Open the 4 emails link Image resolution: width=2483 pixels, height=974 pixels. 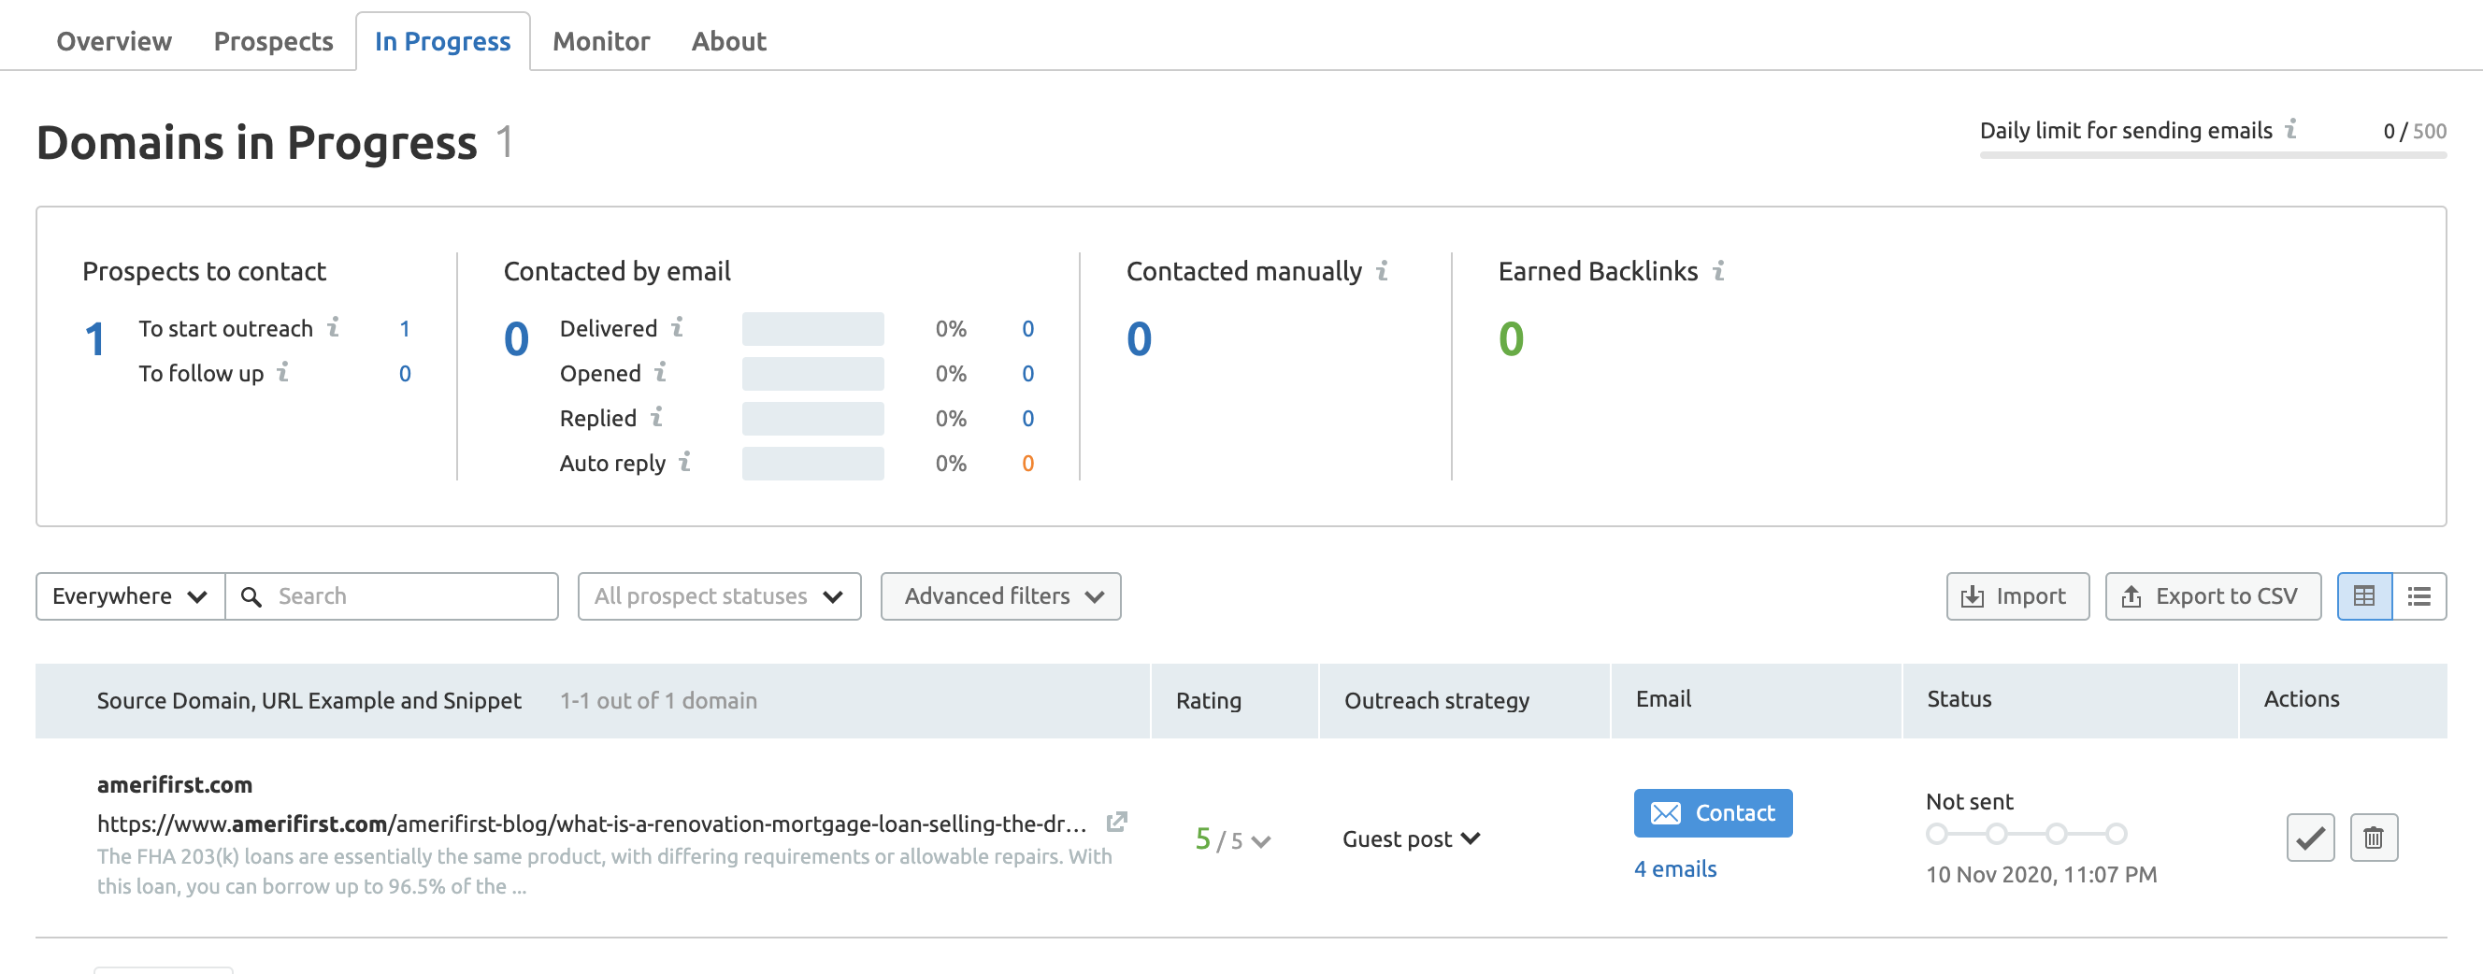pyautogui.click(x=1675, y=869)
